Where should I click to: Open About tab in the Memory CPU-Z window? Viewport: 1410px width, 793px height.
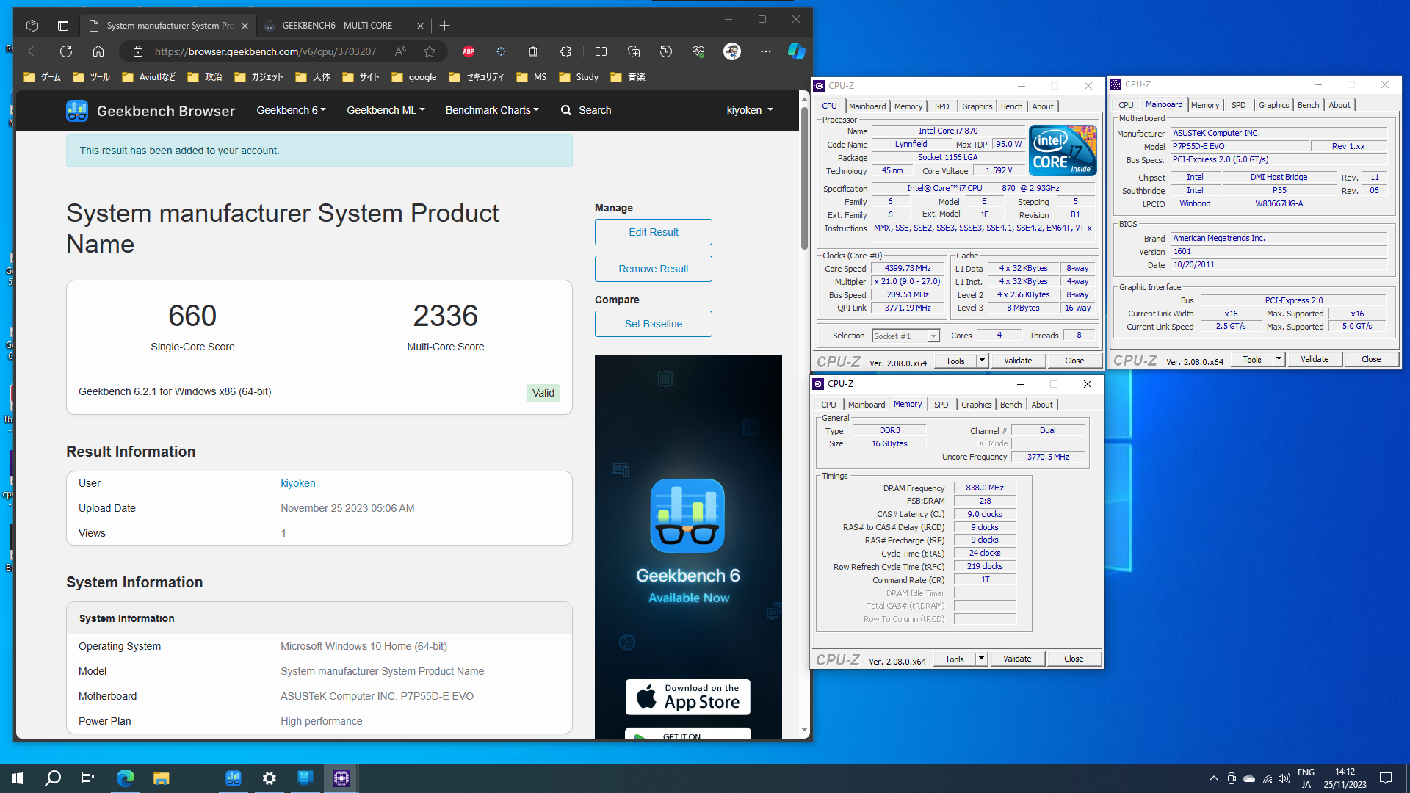(x=1042, y=405)
